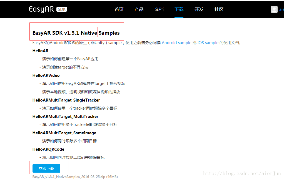Select the 下载 nav tab
Image resolution: width=284 pixels, height=179 pixels.
pyautogui.click(x=179, y=9)
